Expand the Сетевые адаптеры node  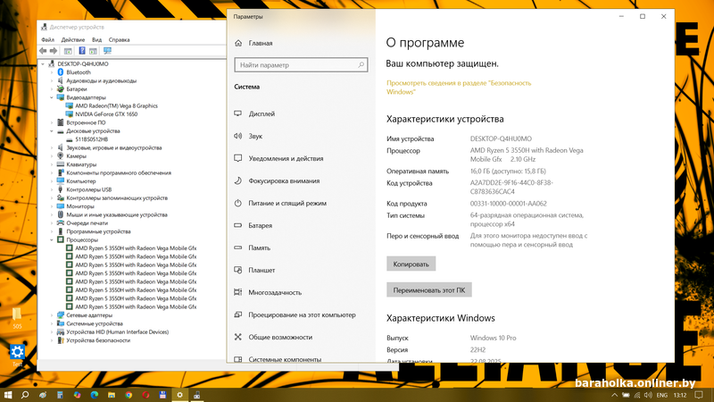point(52,315)
